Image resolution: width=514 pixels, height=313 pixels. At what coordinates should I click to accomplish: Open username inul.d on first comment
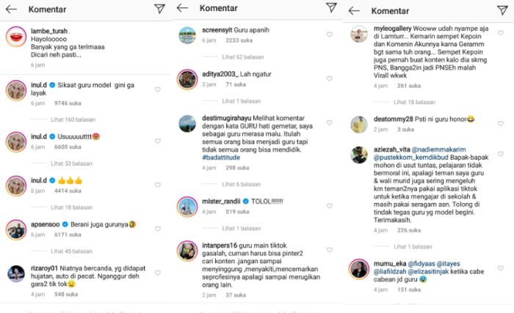click(40, 86)
